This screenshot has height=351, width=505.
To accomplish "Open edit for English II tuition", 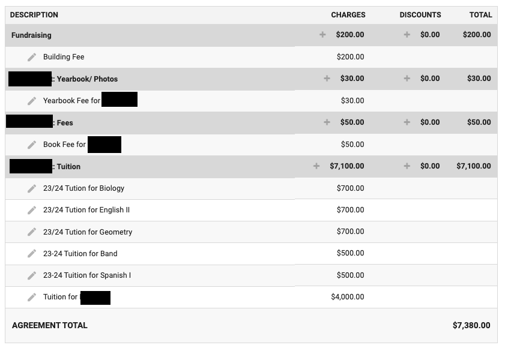I will tap(32, 210).
